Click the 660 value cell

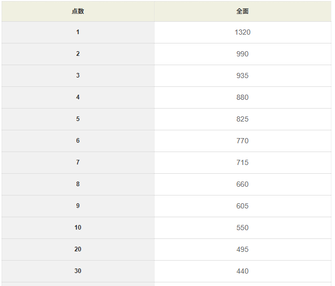coord(242,185)
